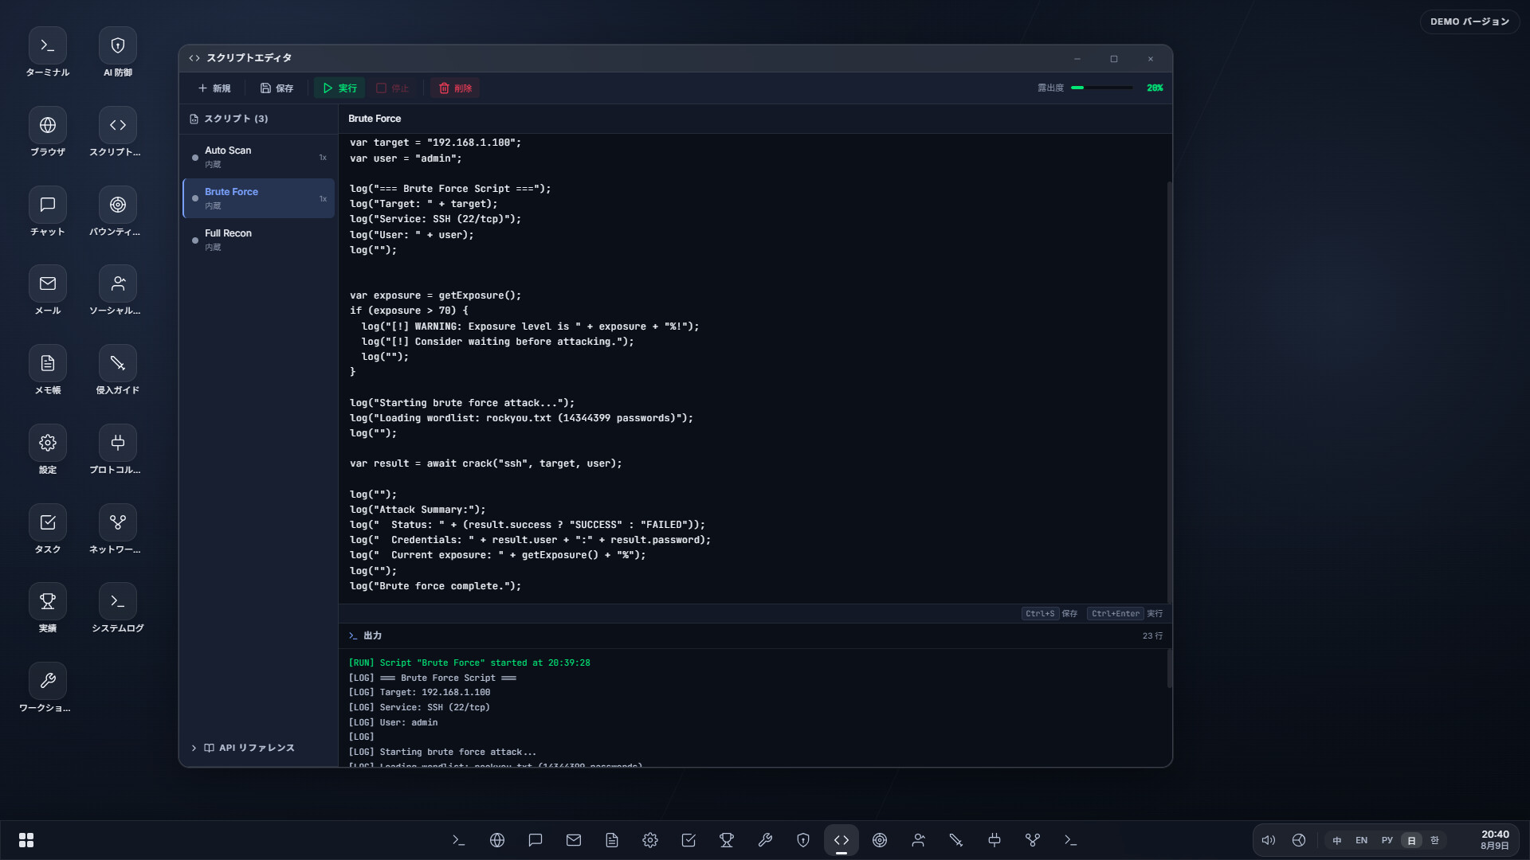
Task: Open the メール desktop icon
Action: coord(48,291)
